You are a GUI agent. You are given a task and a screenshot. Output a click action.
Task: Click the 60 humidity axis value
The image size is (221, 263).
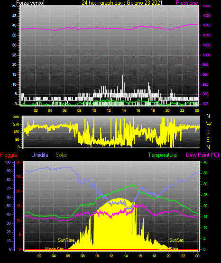pos(9,197)
